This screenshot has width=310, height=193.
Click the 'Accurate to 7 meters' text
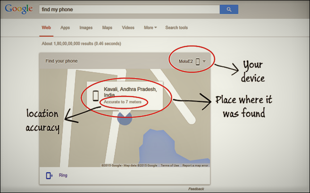(123, 102)
